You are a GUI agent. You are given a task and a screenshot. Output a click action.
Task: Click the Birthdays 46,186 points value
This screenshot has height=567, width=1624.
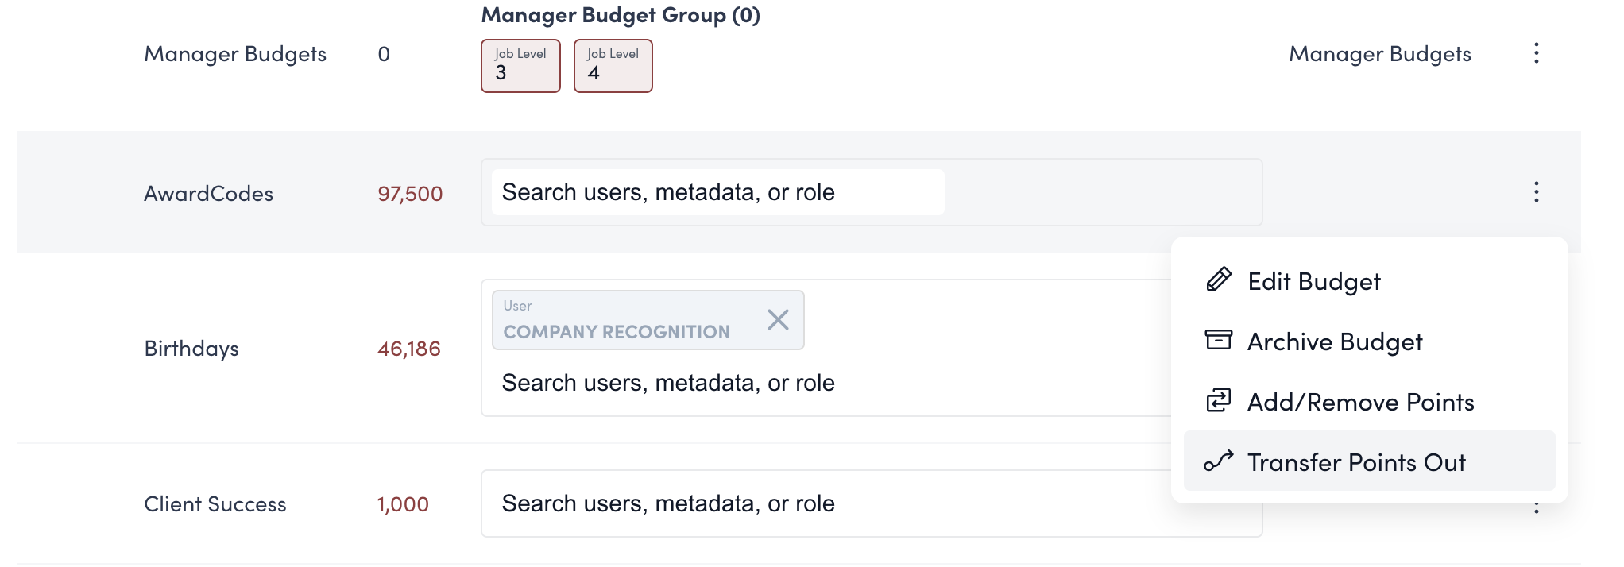click(x=408, y=349)
